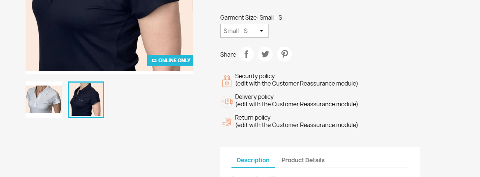Click the ONLINE ONLY label text
Image resolution: width=480 pixels, height=177 pixels.
pos(174,60)
